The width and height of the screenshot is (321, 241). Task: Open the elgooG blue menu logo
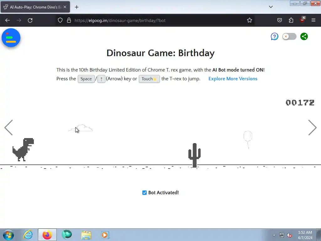tap(11, 38)
